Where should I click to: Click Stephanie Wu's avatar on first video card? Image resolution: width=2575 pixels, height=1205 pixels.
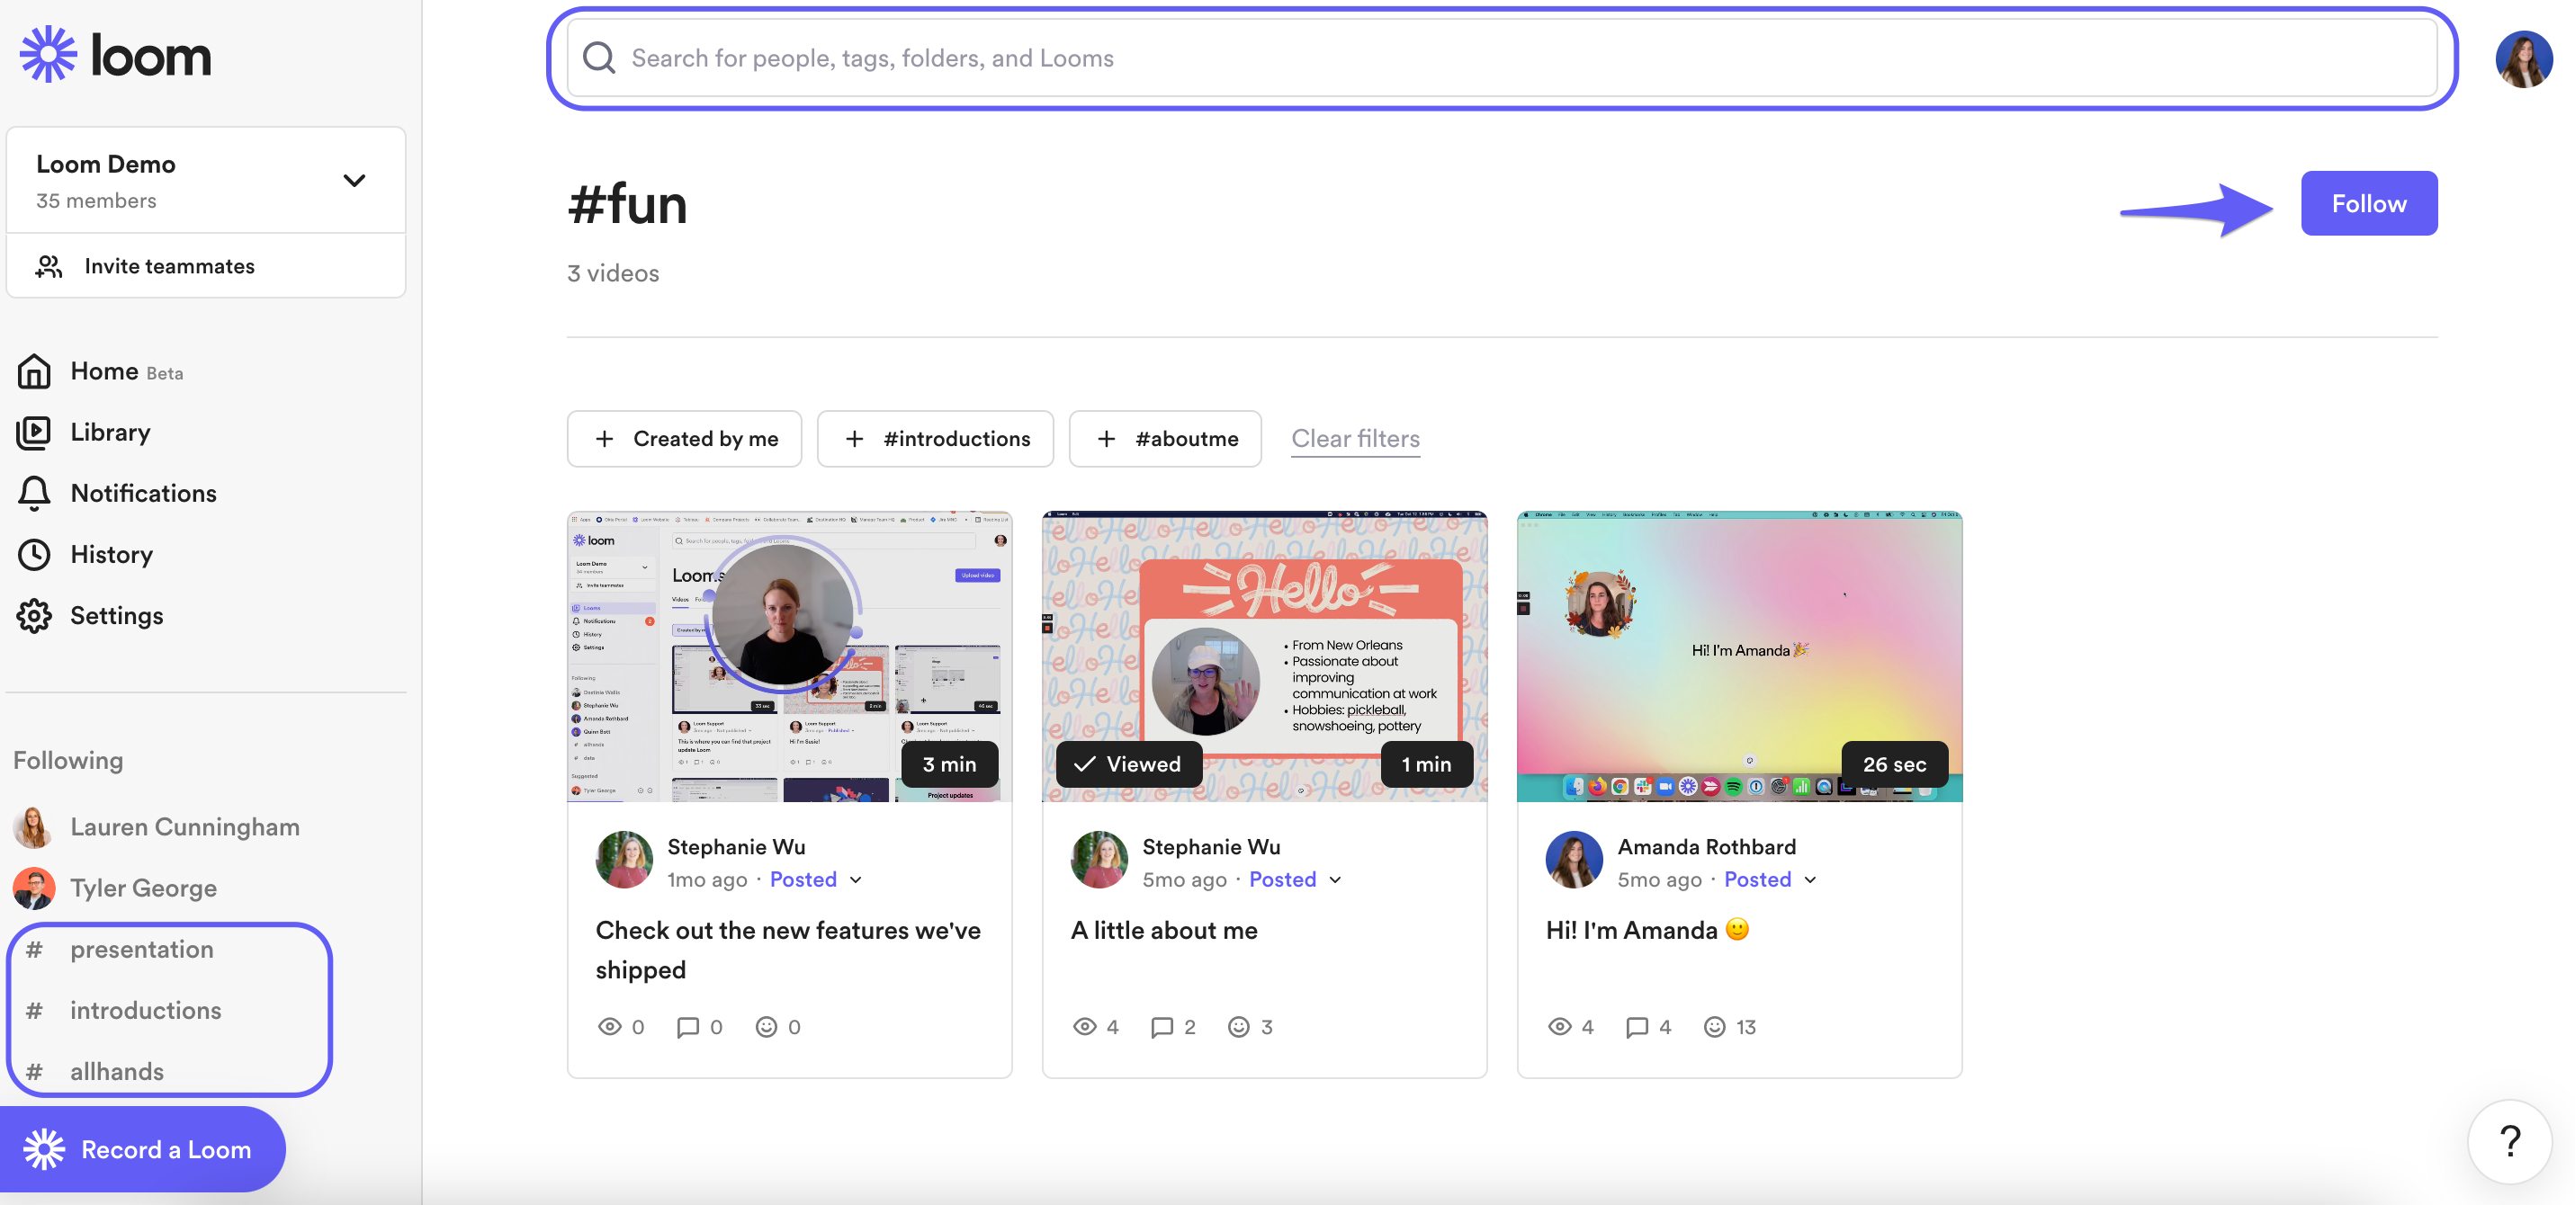624,860
